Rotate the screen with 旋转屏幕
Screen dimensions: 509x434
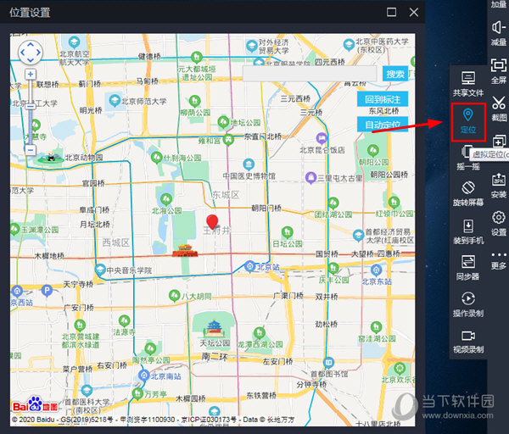pyautogui.click(x=467, y=193)
